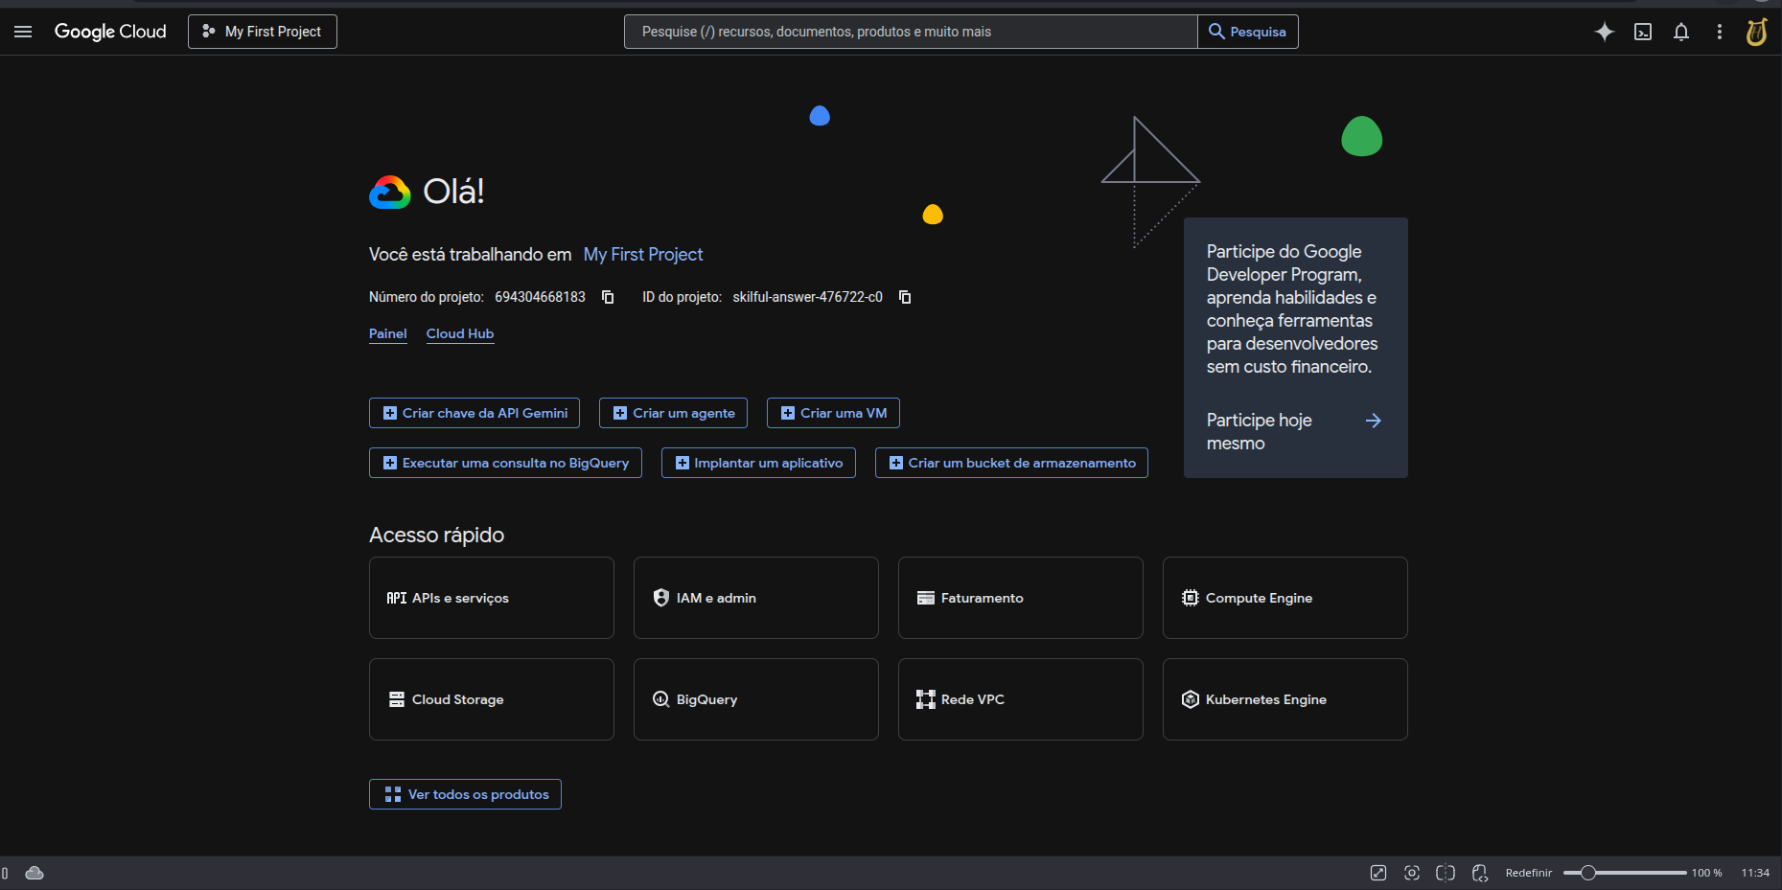Open Gemini assistant sparkle icon
The width and height of the screenshot is (1782, 890).
(1605, 32)
